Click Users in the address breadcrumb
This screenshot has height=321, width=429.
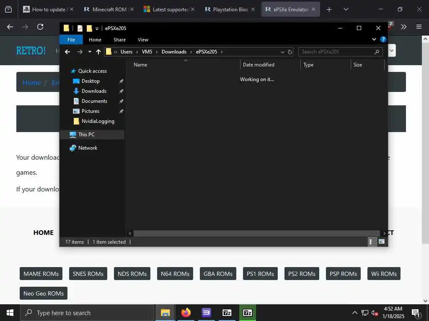click(127, 52)
